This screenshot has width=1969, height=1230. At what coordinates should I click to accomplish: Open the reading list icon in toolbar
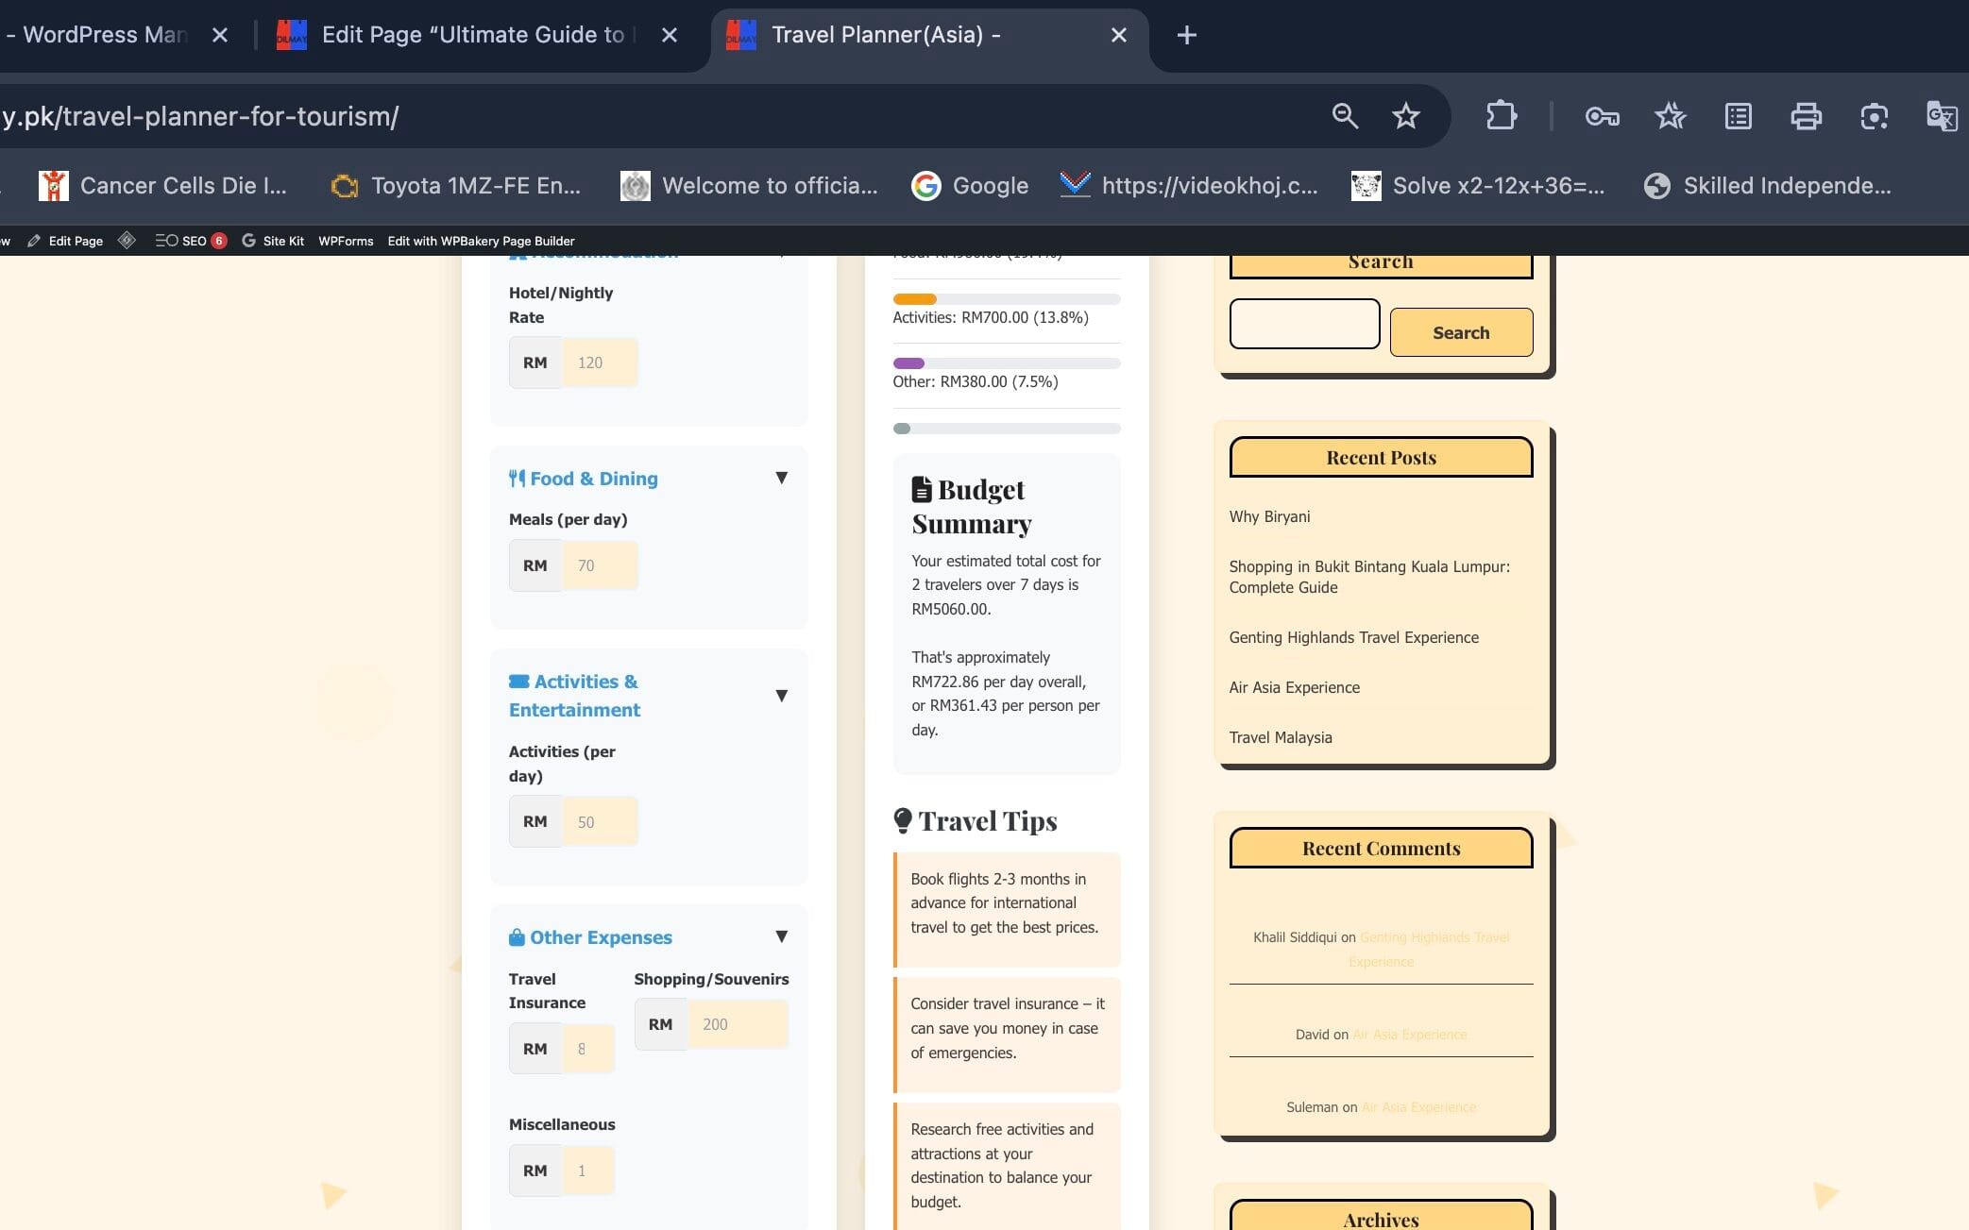[x=1738, y=116]
